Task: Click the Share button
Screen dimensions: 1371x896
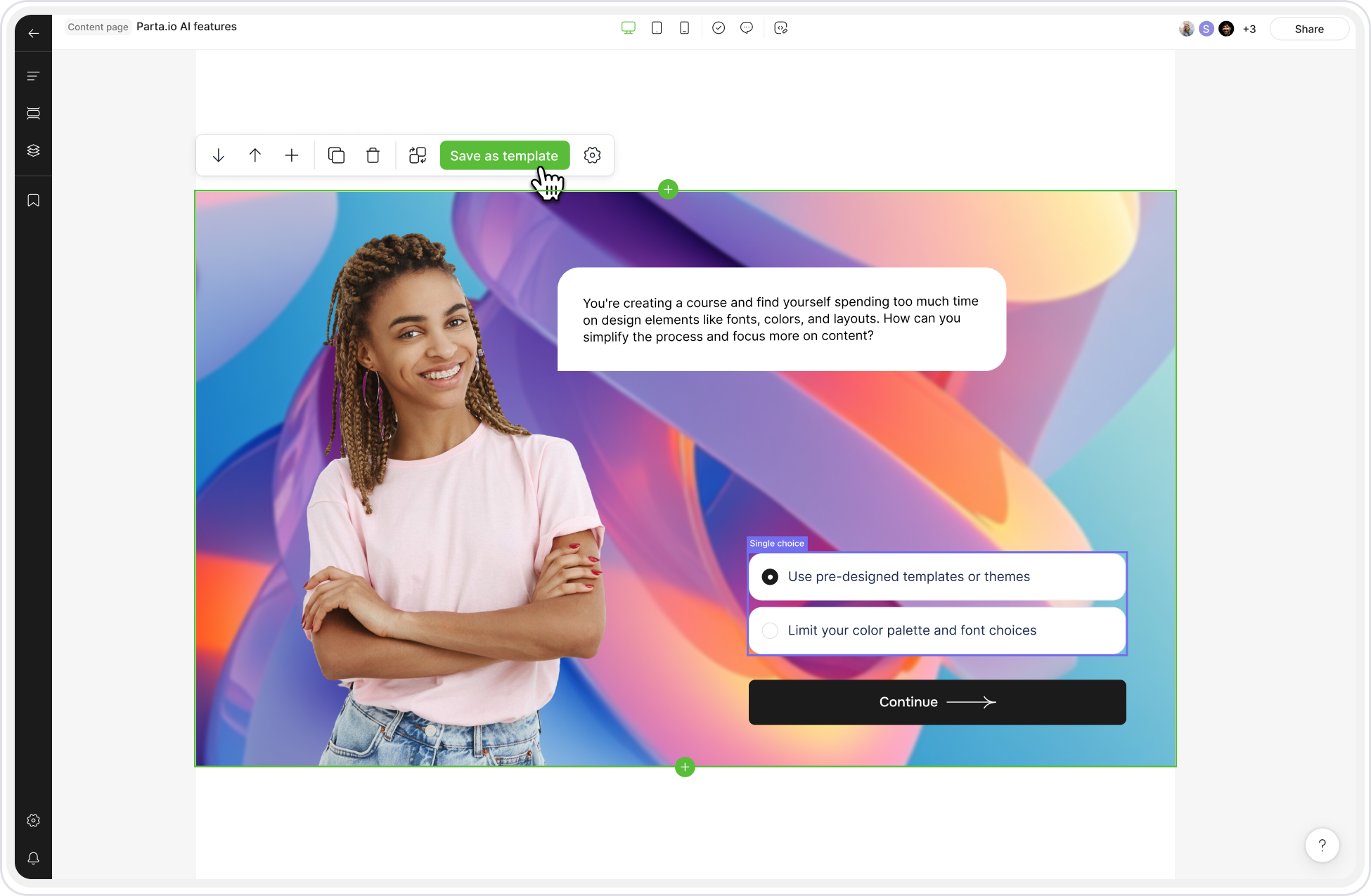Action: [1308, 29]
